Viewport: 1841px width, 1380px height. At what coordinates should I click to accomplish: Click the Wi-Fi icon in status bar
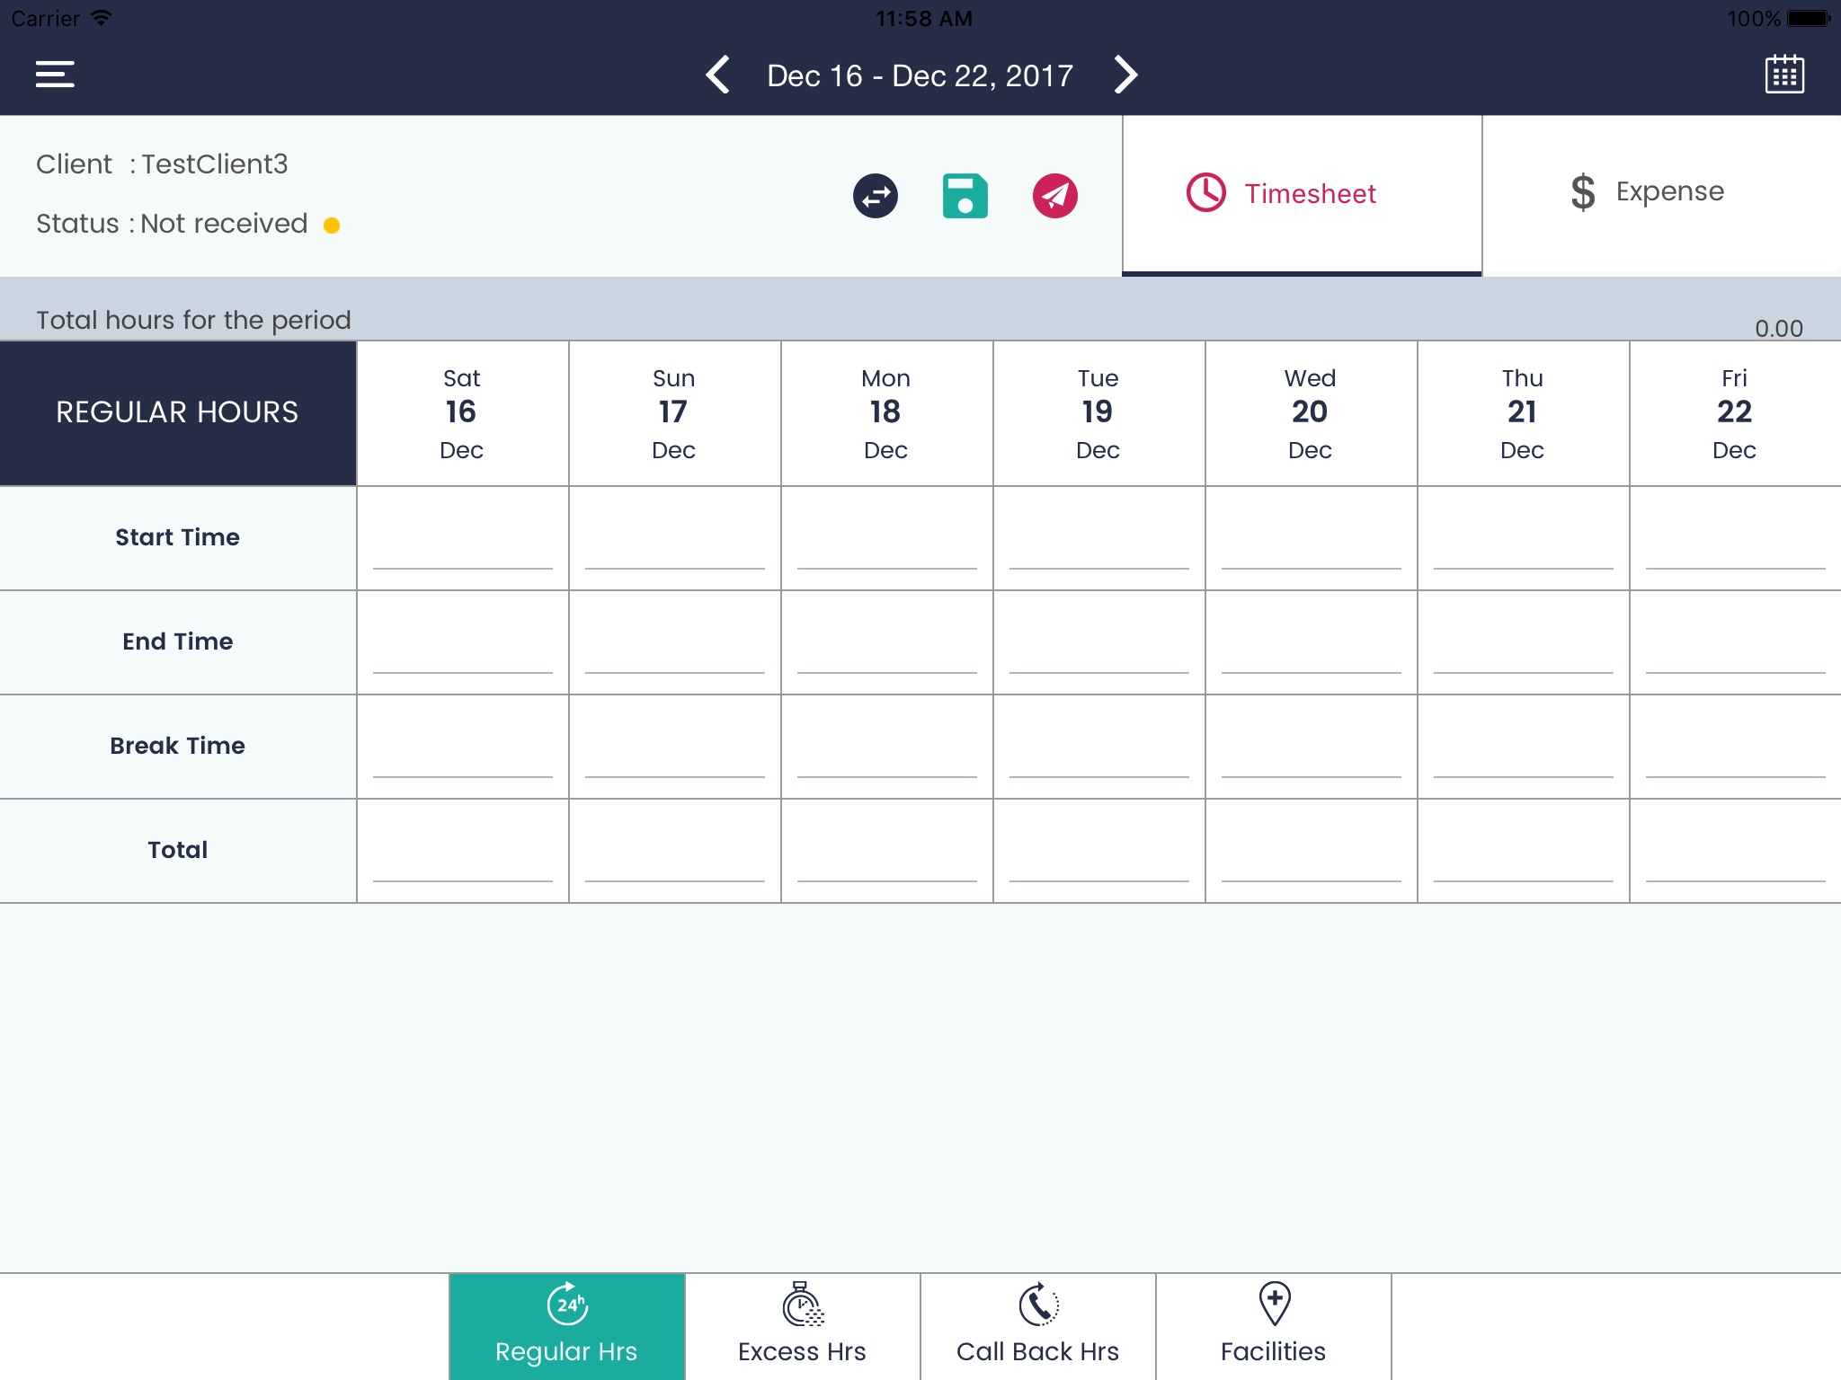[102, 18]
